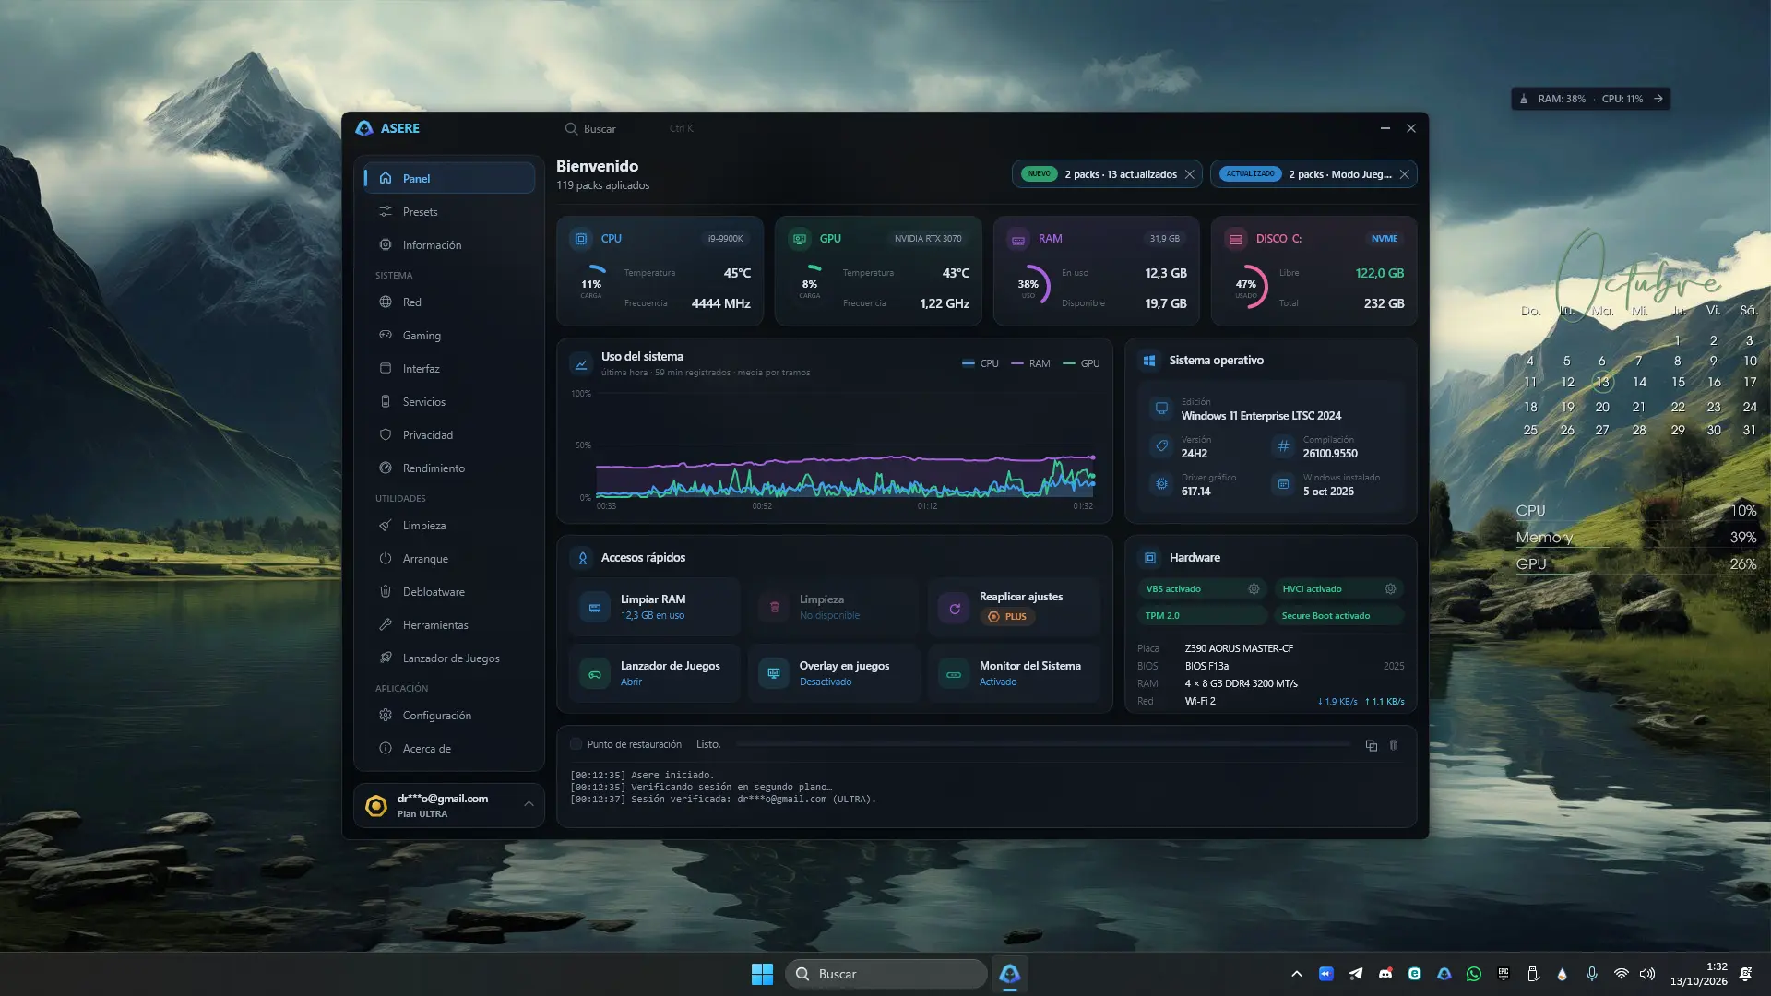This screenshot has height=996, width=1771.
Task: Click the Limpiar RAM quick action
Action: point(655,607)
